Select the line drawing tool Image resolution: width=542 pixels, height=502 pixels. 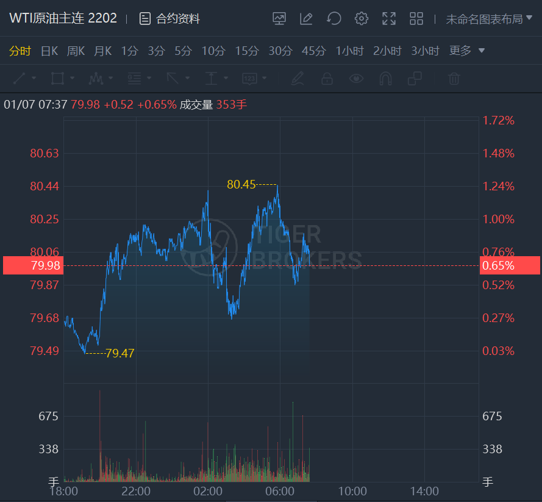(x=19, y=78)
